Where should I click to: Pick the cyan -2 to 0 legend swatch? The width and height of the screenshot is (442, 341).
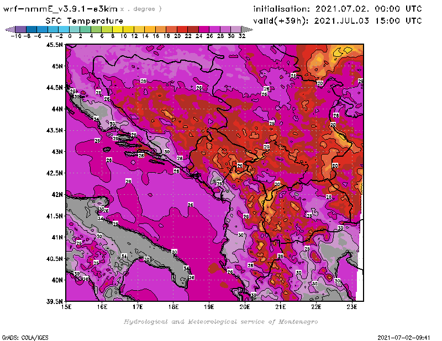(x=64, y=29)
